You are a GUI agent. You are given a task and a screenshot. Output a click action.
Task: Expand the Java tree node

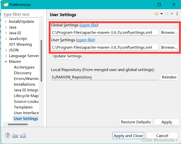tap(6, 27)
